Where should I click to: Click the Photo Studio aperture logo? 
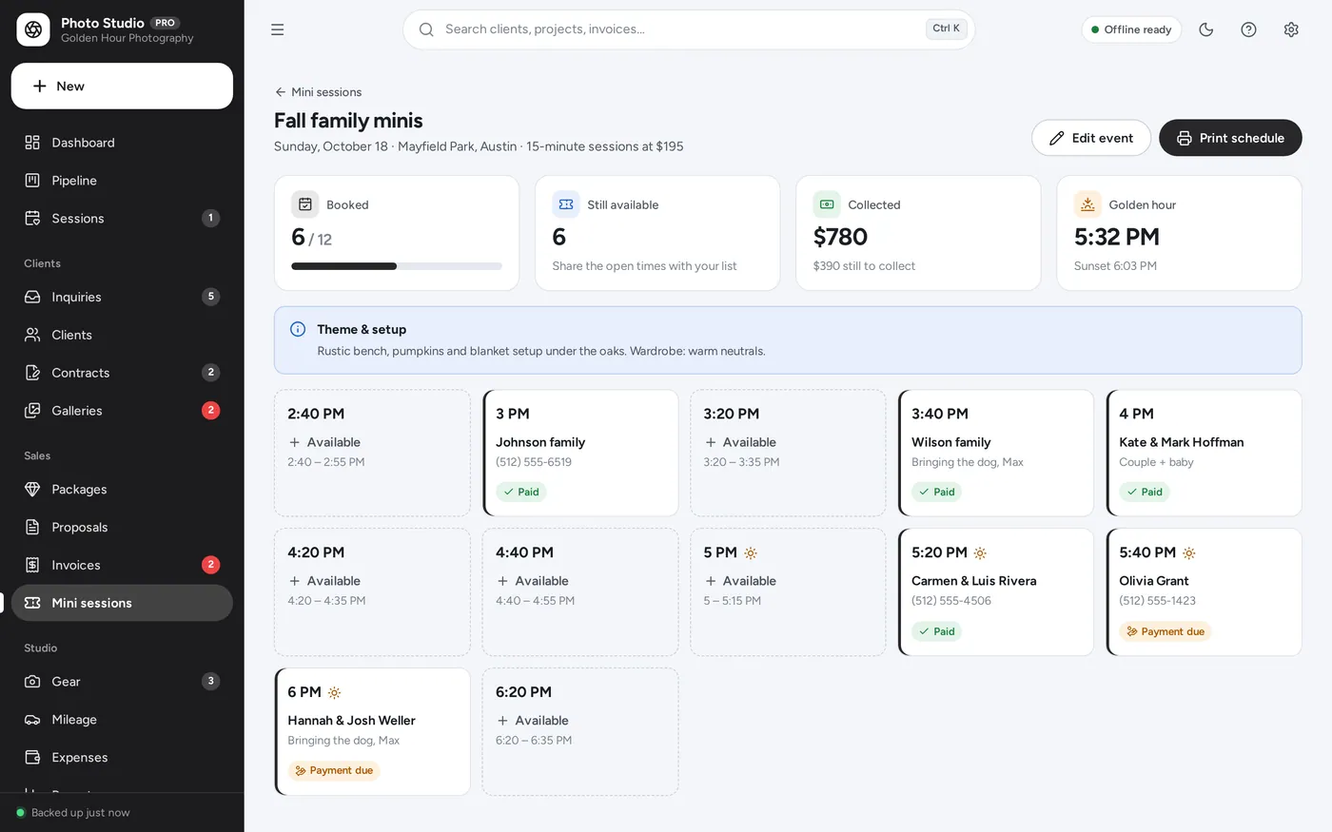click(x=33, y=29)
